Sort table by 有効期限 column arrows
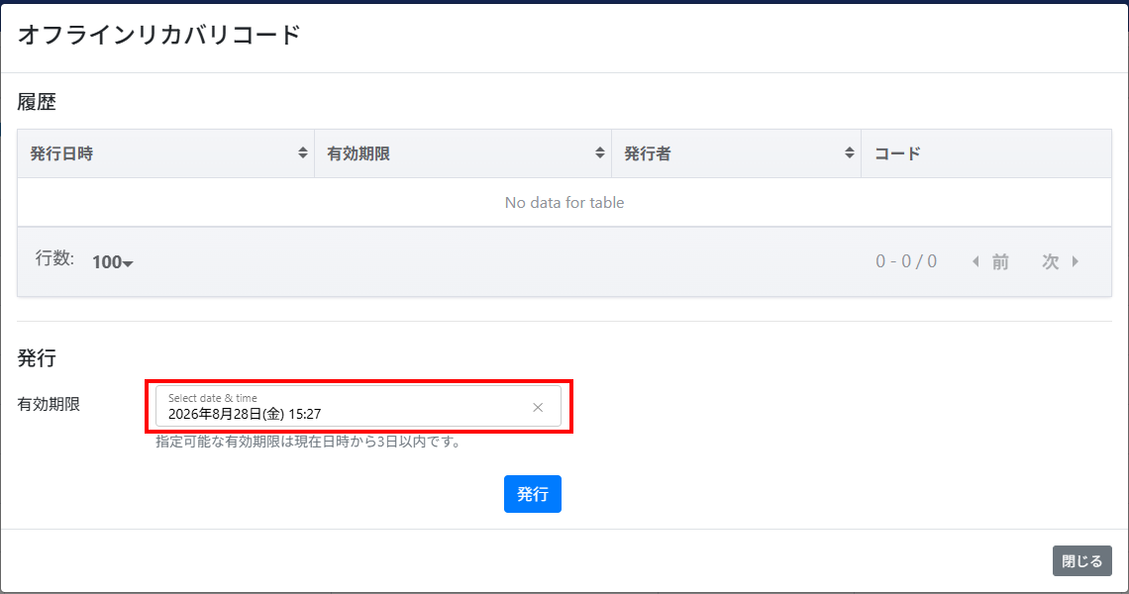1129x594 pixels. point(600,152)
